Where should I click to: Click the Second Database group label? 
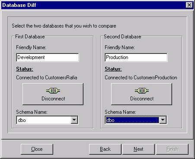click(x=122, y=37)
